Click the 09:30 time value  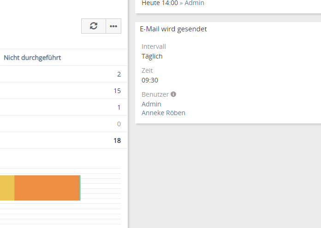[149, 80]
